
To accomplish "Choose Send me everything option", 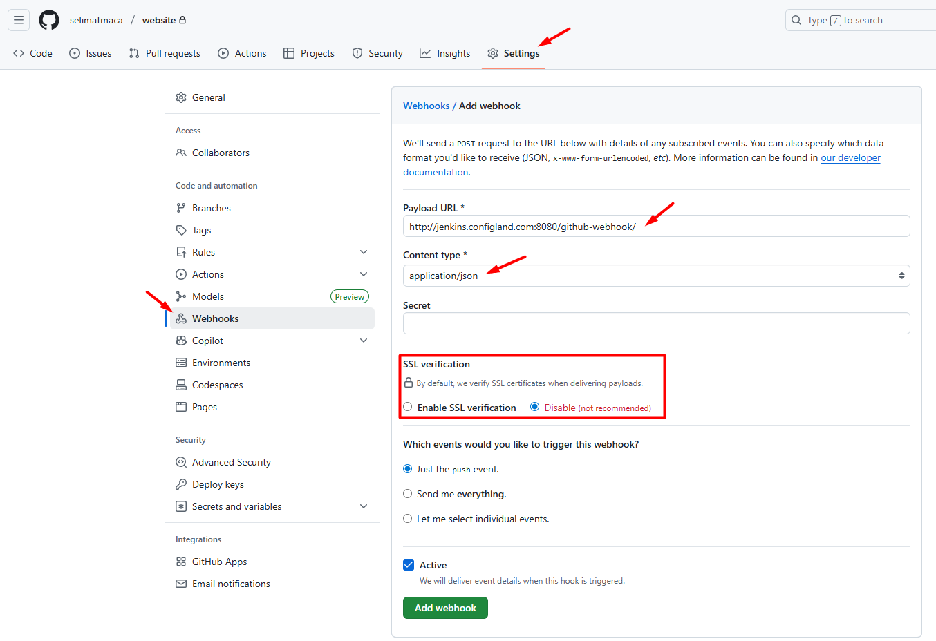I will coord(408,494).
